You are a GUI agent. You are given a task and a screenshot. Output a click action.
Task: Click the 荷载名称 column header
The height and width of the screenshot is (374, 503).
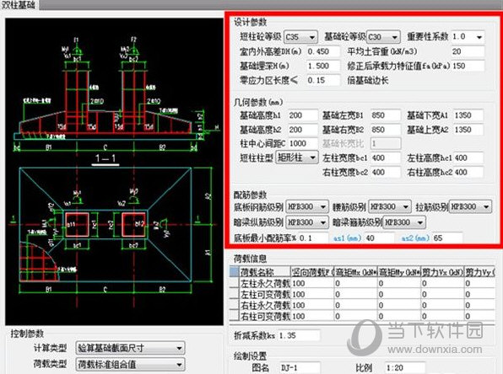[265, 272]
